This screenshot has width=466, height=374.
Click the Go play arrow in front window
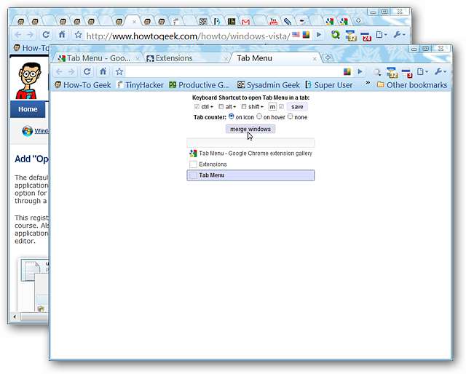tap(360, 71)
